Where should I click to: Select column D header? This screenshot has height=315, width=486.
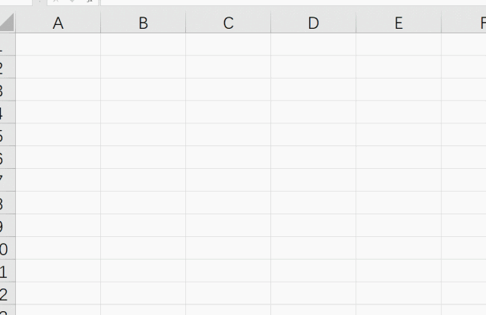(x=314, y=22)
